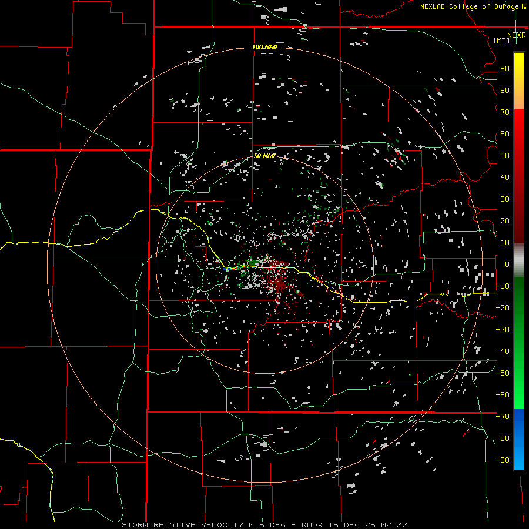Click the -40 value on velocity scale

[x=503, y=351]
